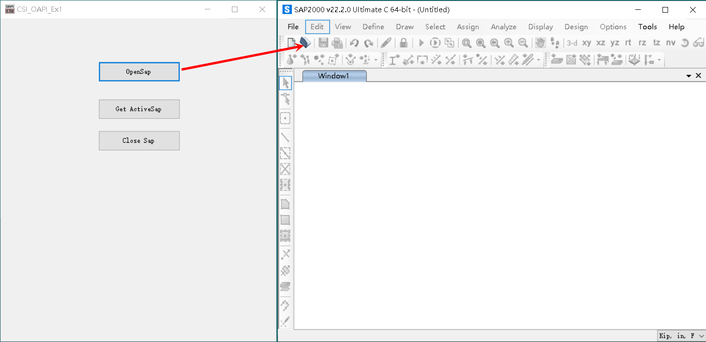Click the glasses perspective toggle icon

point(699,43)
